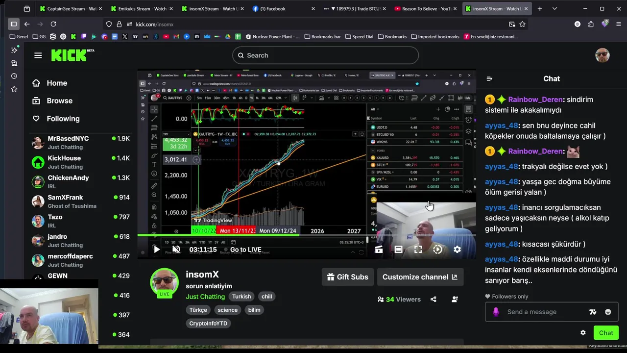
Task: Open Tazo channel from sidebar
Action: 81,221
